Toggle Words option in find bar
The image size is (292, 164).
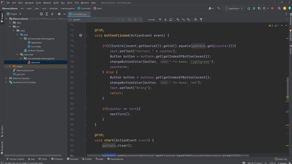click(x=135, y=20)
